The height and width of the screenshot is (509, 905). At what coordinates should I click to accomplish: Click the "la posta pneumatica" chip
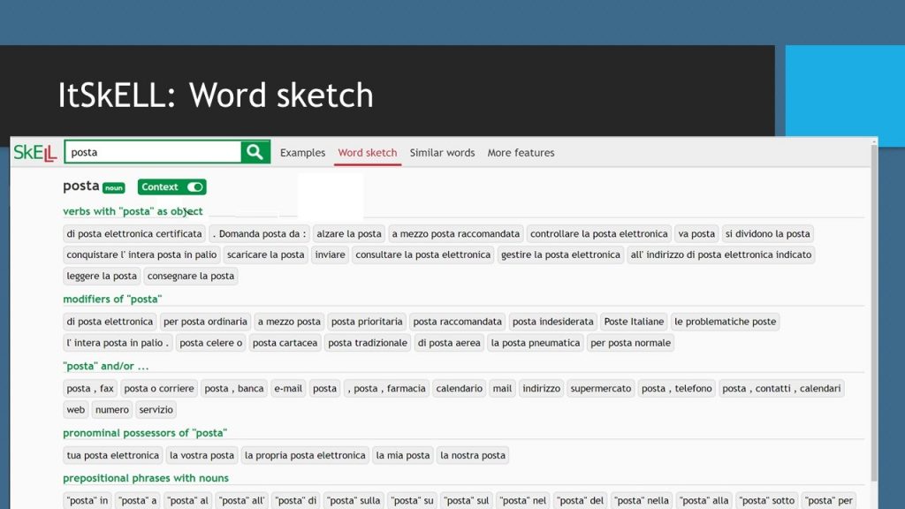tap(536, 343)
